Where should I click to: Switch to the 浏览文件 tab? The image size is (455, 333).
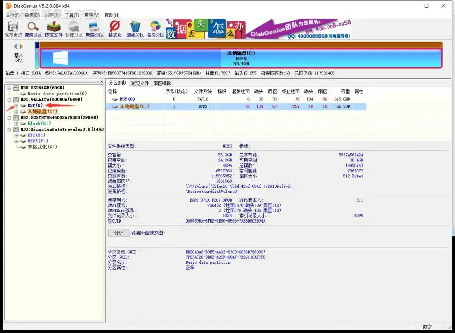140,83
